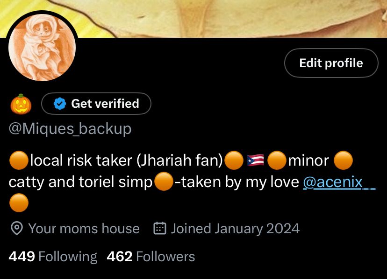The image size is (387, 279).
Task: Click the pumpkin emoji display name
Action: coord(21,104)
